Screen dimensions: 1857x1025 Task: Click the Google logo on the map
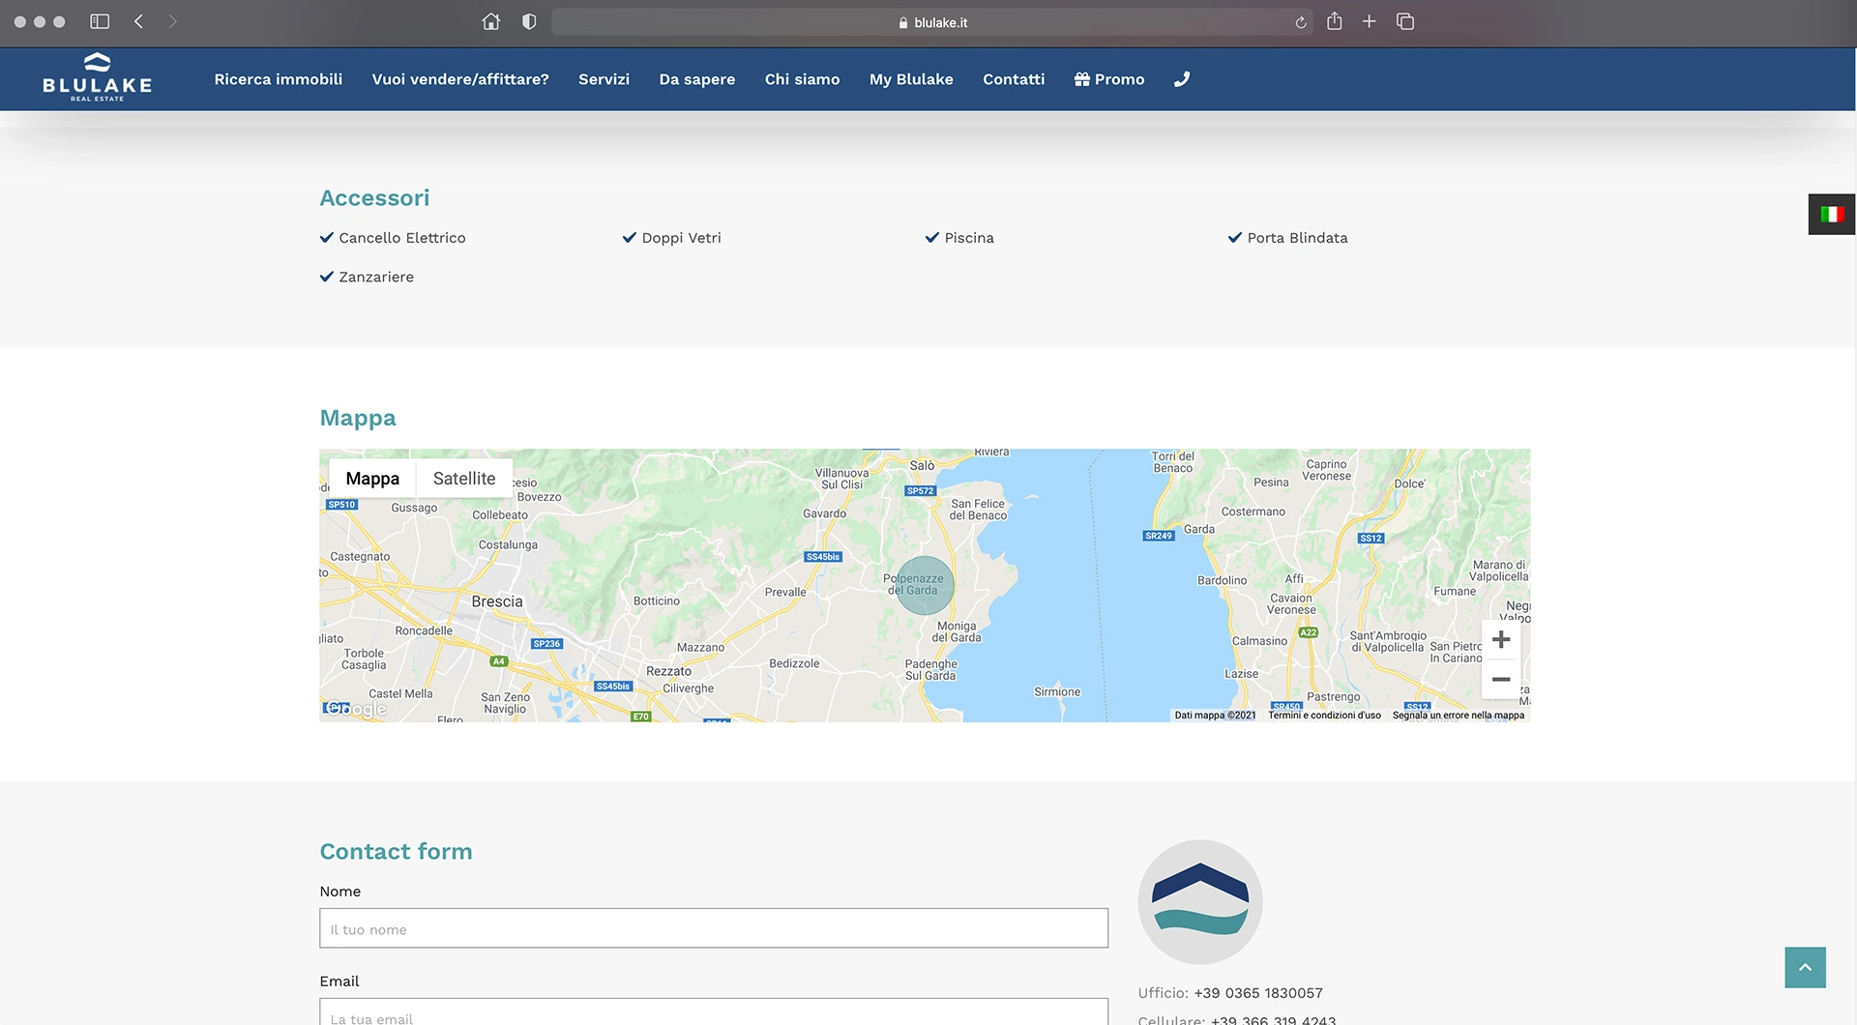point(356,709)
